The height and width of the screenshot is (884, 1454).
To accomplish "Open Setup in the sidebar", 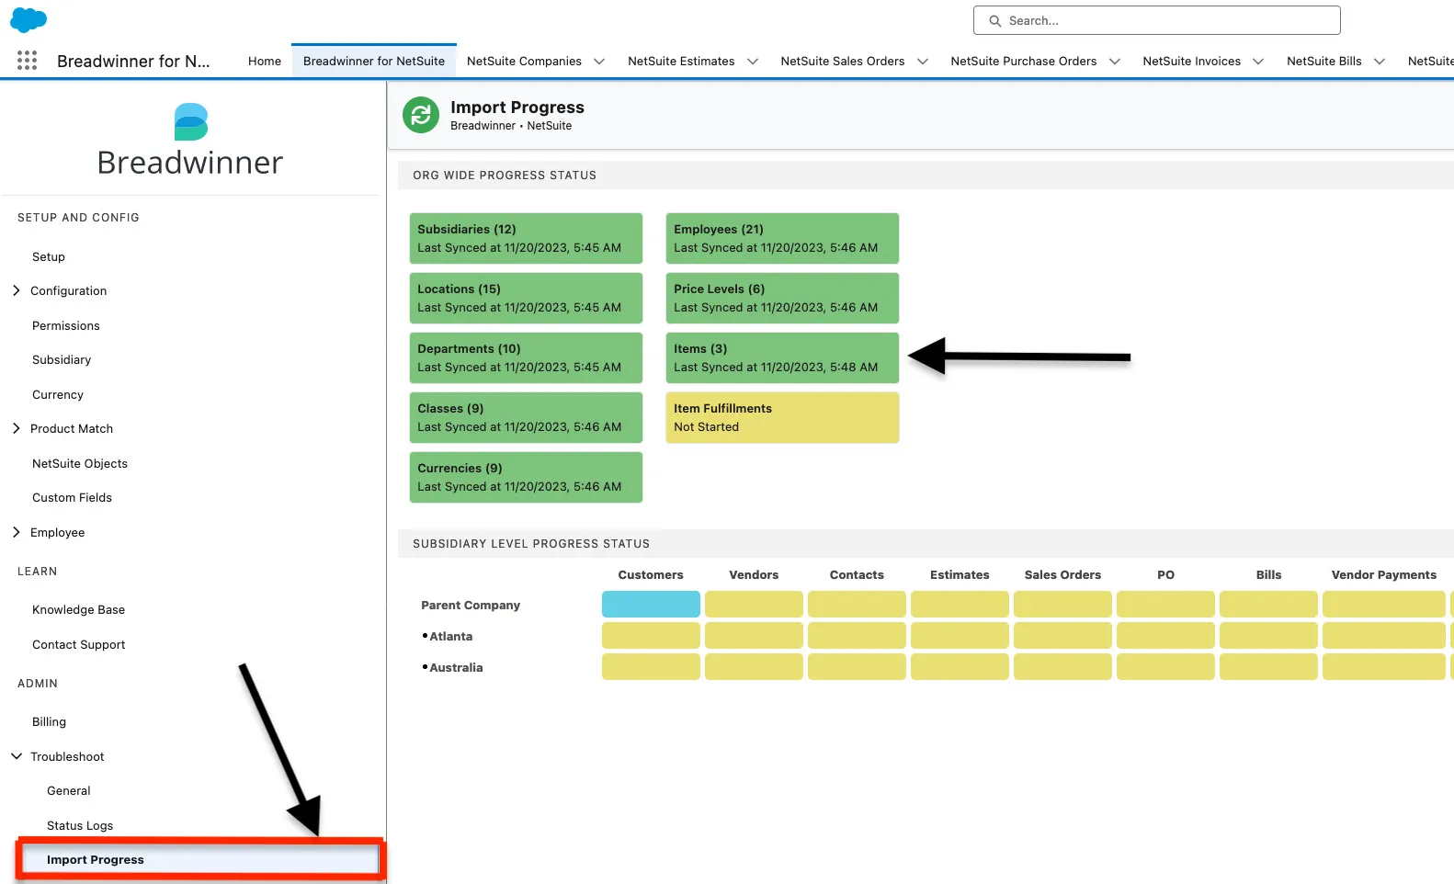I will pos(49,256).
